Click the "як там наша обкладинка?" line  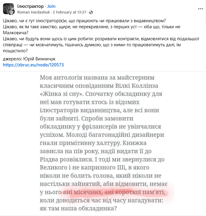click(x=78, y=208)
